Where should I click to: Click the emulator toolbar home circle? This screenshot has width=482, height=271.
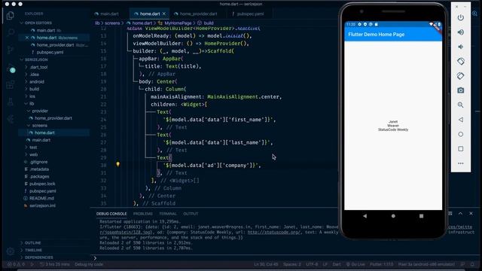coord(460,134)
